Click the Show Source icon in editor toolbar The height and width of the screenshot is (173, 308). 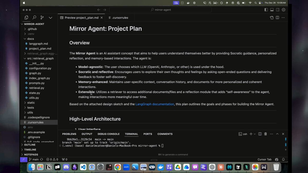tap(272, 18)
